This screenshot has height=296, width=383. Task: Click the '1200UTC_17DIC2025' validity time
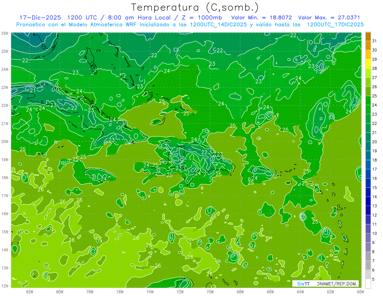coord(335,25)
